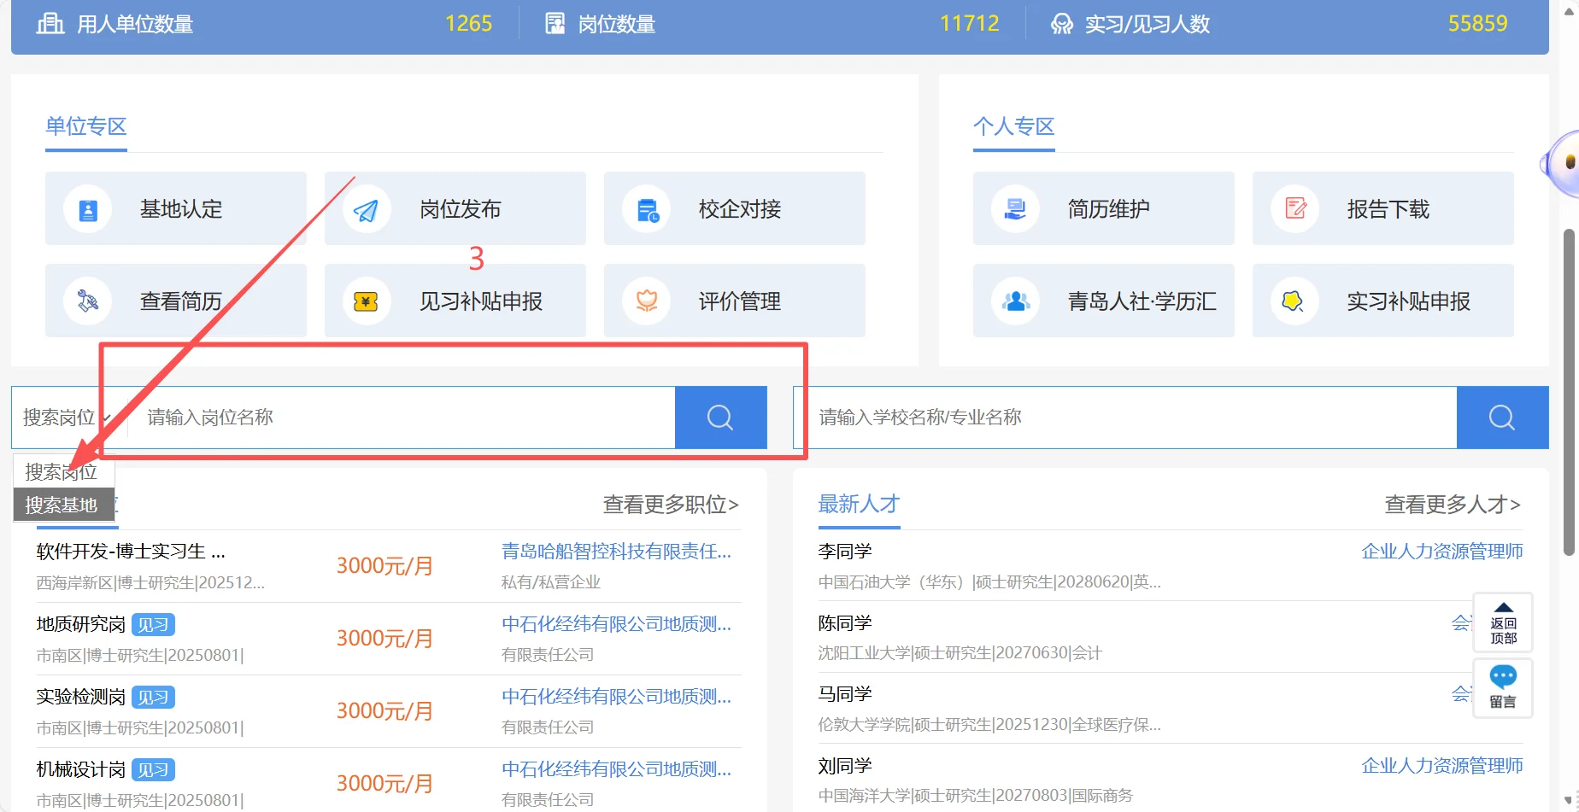This screenshot has height=812, width=1579.
Task: Select 见习补贴申报 icon
Action: 455,301
